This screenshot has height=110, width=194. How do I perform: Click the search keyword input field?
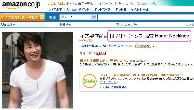(x=146, y=17)
